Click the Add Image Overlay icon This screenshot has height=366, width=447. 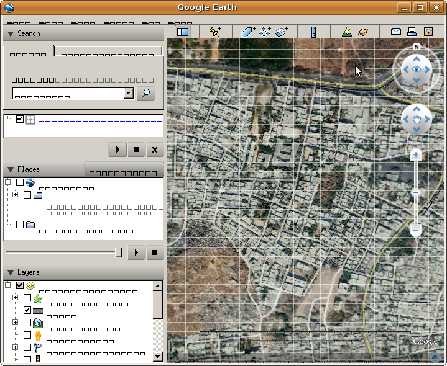(x=282, y=32)
